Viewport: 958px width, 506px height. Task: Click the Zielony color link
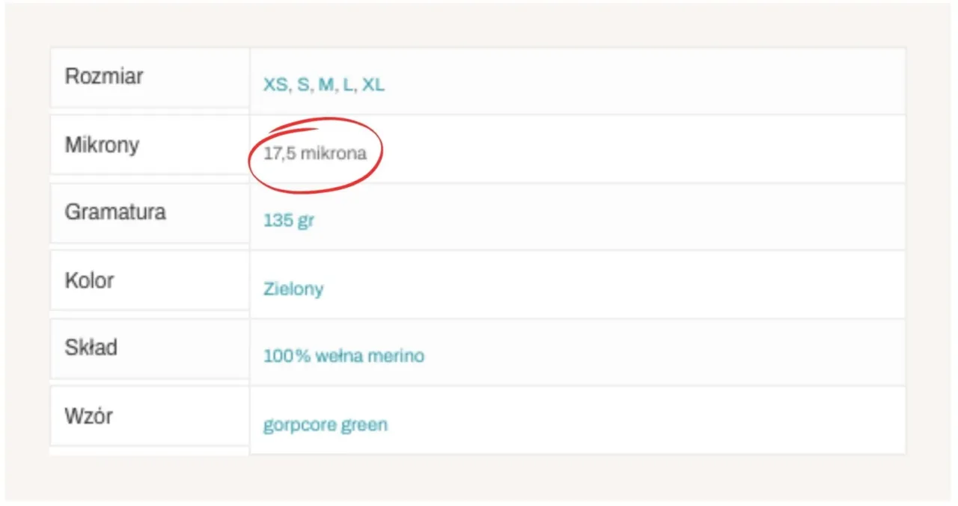click(x=293, y=289)
